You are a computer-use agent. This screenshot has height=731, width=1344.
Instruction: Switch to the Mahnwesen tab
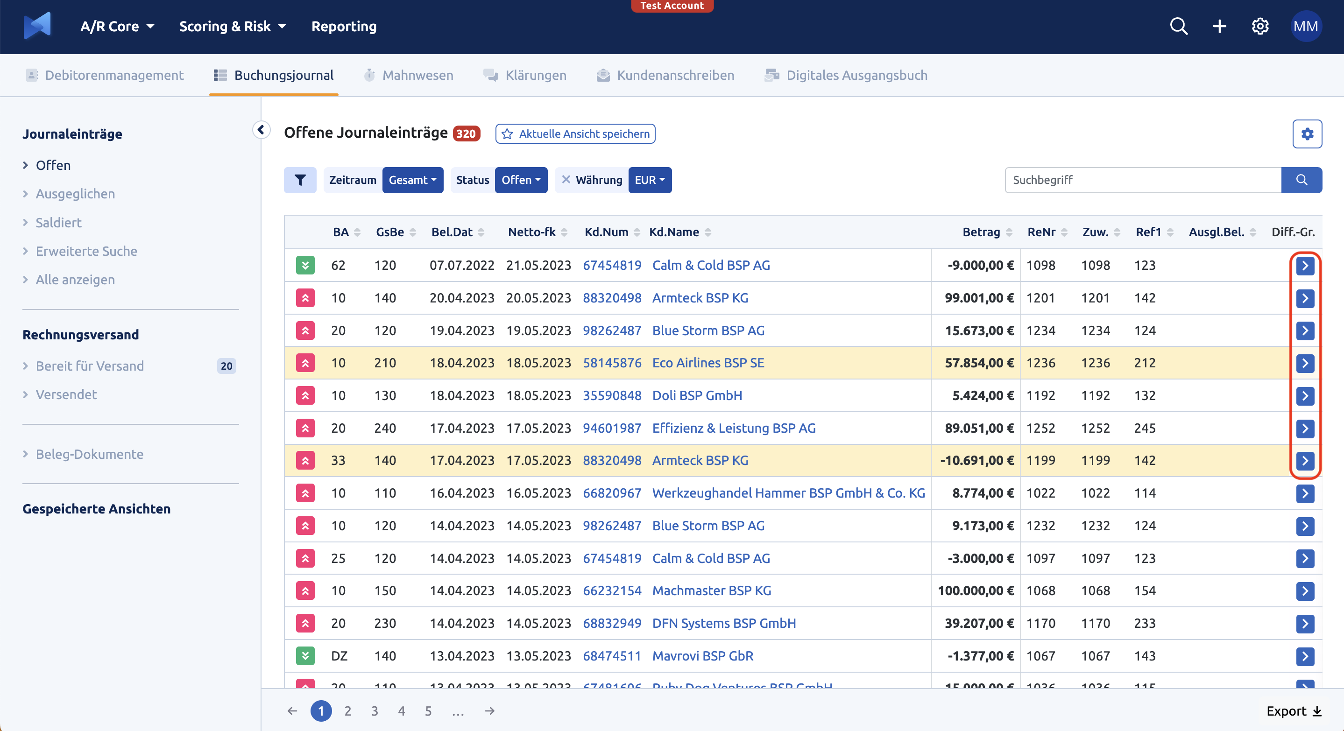click(x=409, y=76)
